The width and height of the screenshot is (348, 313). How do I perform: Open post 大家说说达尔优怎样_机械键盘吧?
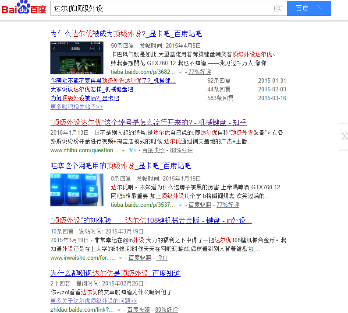92,90
